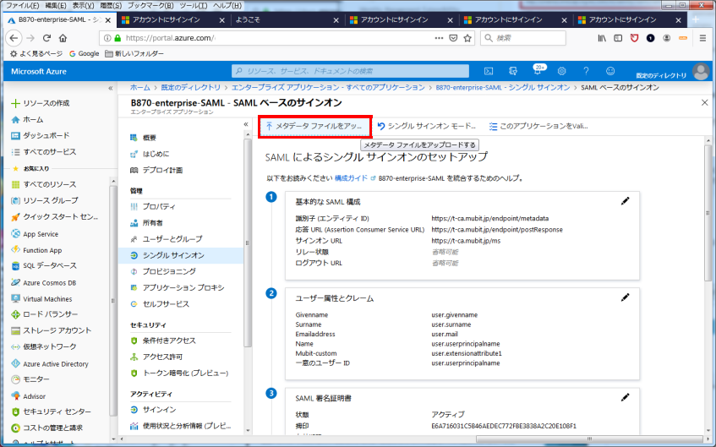Click the Firefox reload button
Viewport: 716px width, 447px height.
pyautogui.click(x=46, y=38)
